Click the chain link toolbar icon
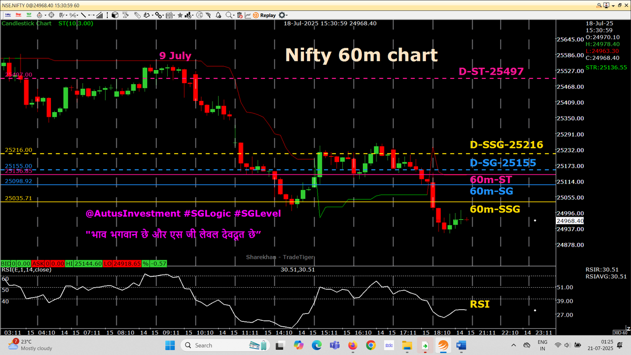 click(x=158, y=15)
